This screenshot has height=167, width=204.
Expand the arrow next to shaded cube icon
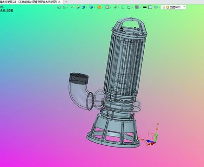86,7
